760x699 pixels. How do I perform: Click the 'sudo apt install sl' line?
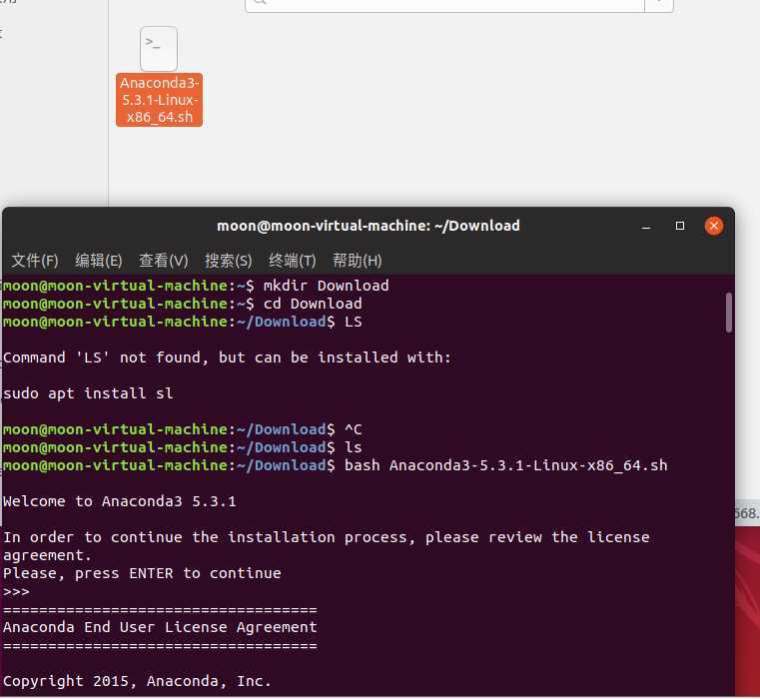(88, 393)
